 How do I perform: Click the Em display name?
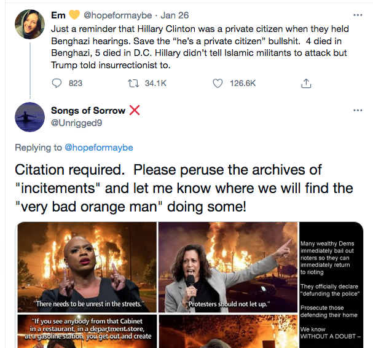[x=58, y=15]
